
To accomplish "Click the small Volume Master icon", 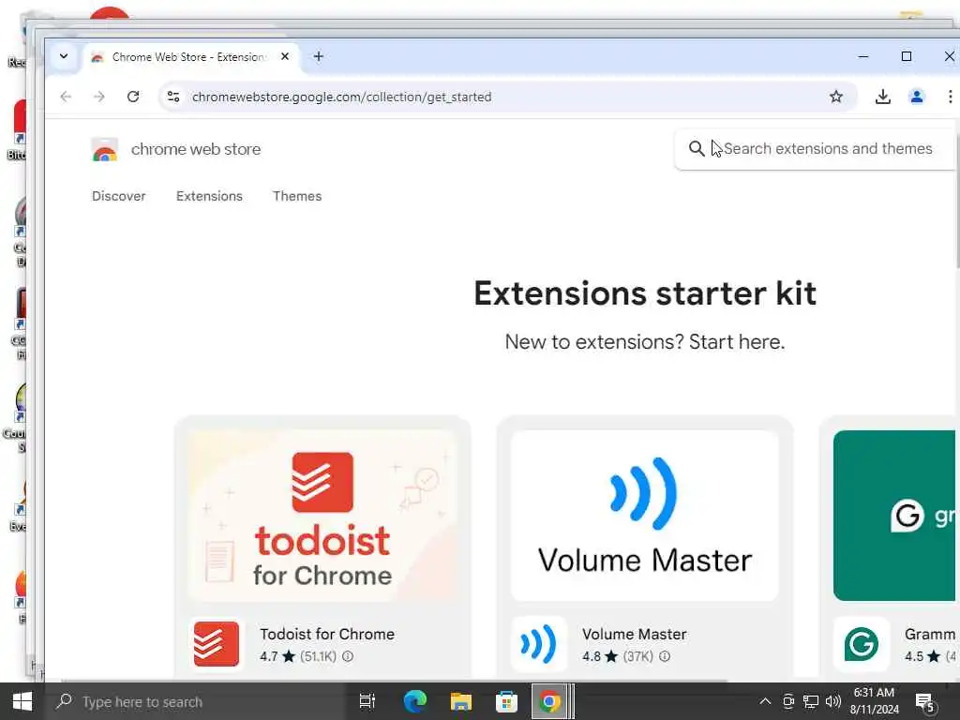I will (539, 644).
